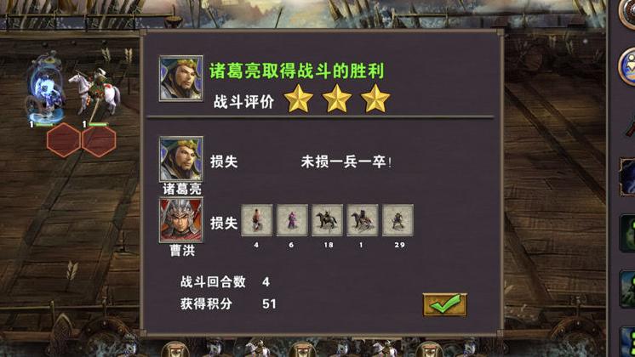Select the left red hexagon tile
Viewport: 635px width, 357px height.
(x=64, y=140)
